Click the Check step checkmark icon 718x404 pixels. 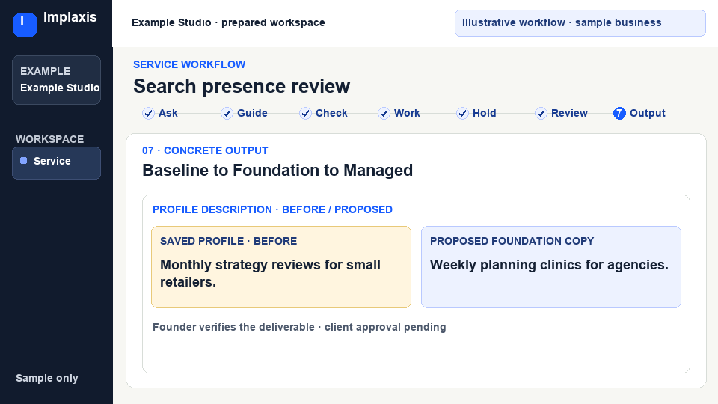tap(305, 113)
